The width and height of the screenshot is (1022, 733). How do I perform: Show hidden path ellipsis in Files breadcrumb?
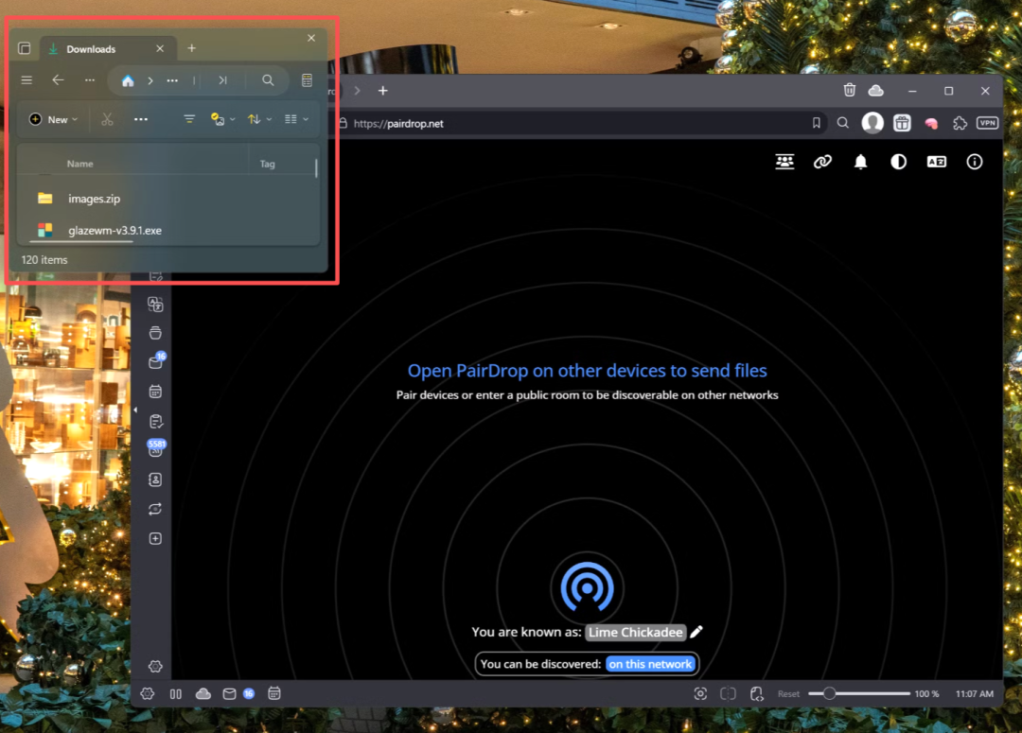pos(172,80)
